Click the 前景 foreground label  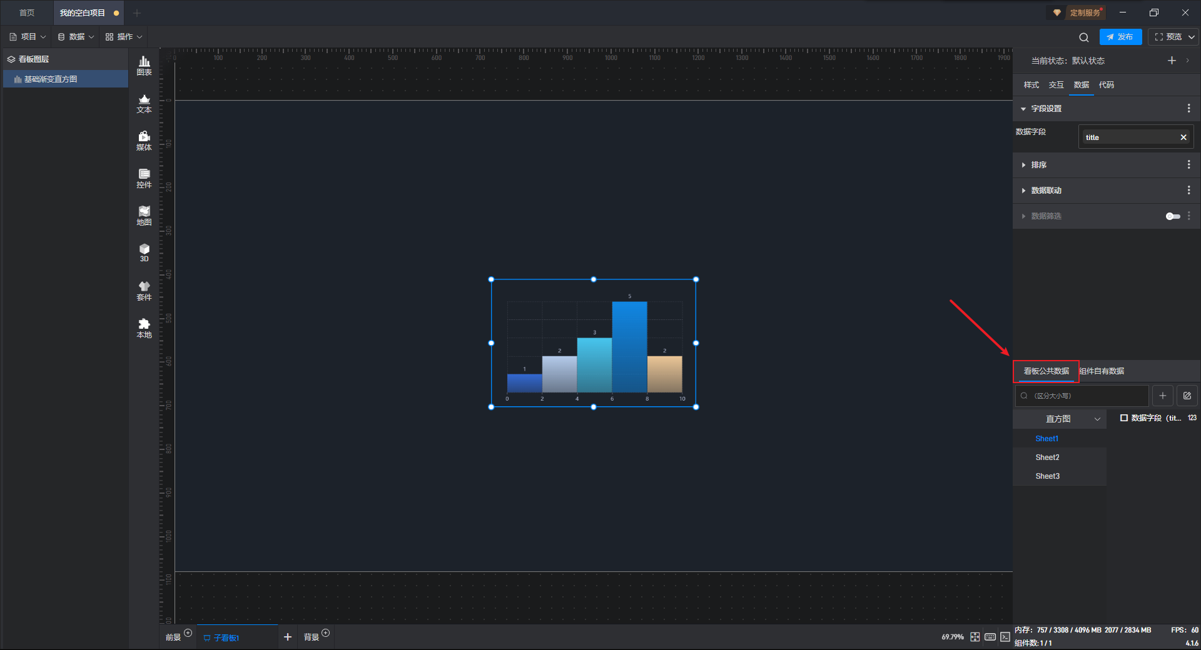[x=173, y=637]
